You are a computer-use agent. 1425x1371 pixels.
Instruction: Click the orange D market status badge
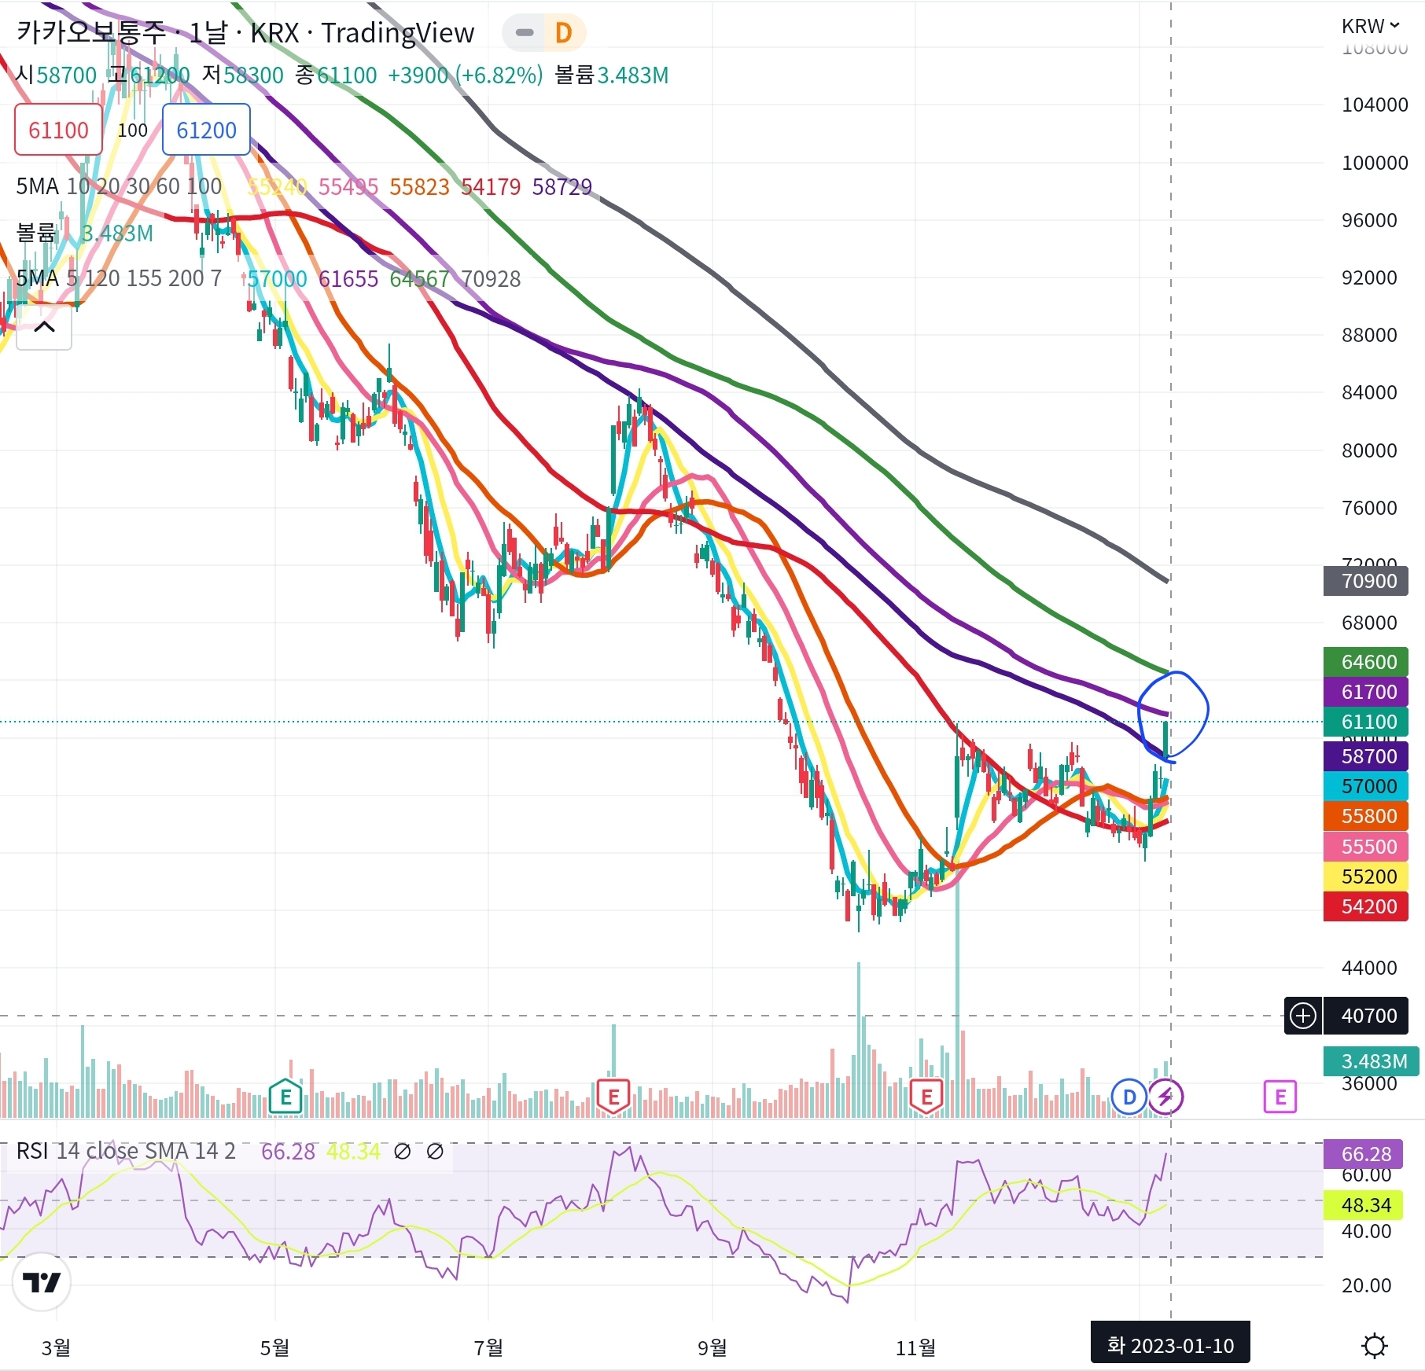(x=563, y=33)
